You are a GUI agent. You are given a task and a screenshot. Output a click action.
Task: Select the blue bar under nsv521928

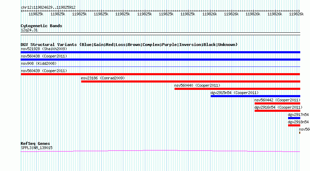[160, 52]
